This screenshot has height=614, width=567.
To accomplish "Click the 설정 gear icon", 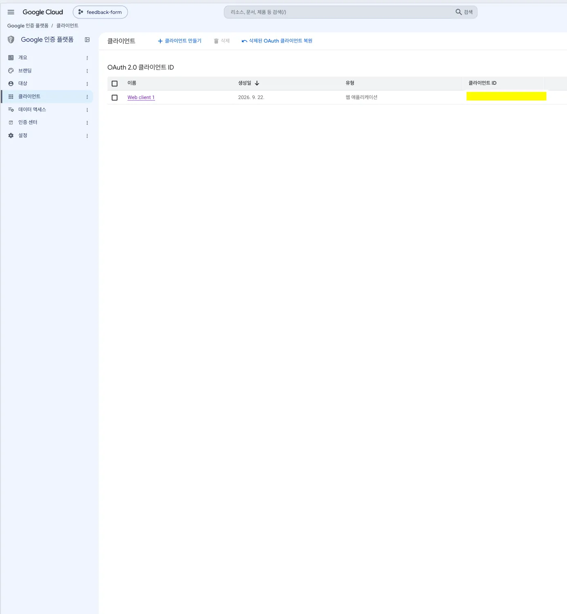I will (11, 135).
